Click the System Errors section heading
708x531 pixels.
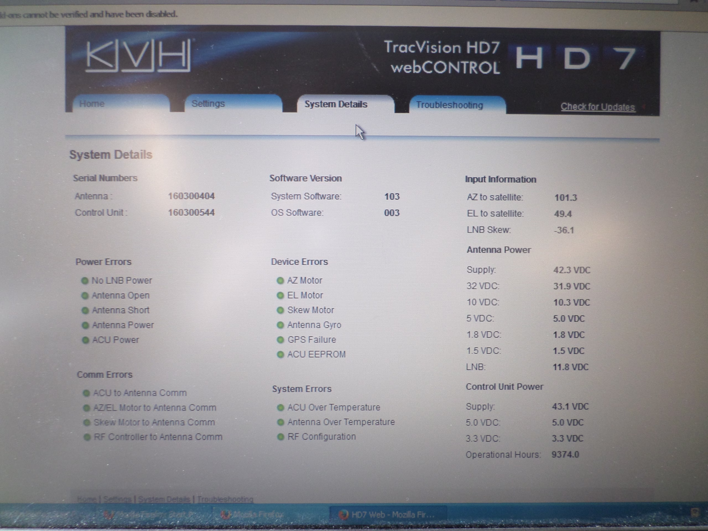pyautogui.click(x=301, y=389)
